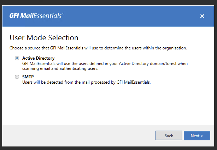Viewport: 217px width, 150px height.
Task: Proceed with the Next > button
Action: (x=197, y=136)
